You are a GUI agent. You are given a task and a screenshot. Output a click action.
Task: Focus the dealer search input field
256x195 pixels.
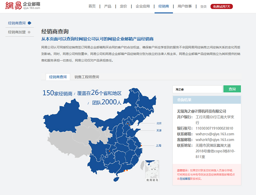click(x=197, y=89)
